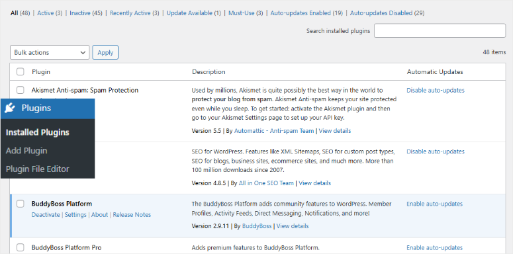Click the Plugin column header
Viewport: 513px width, 254px height.
[41, 71]
